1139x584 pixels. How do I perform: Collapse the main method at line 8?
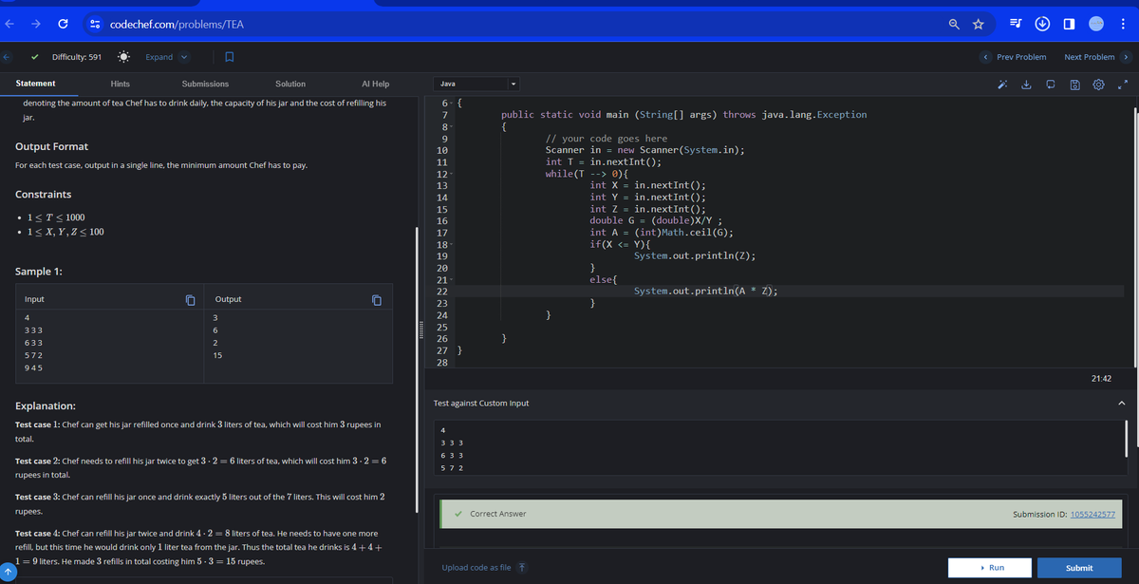pyautogui.click(x=450, y=126)
